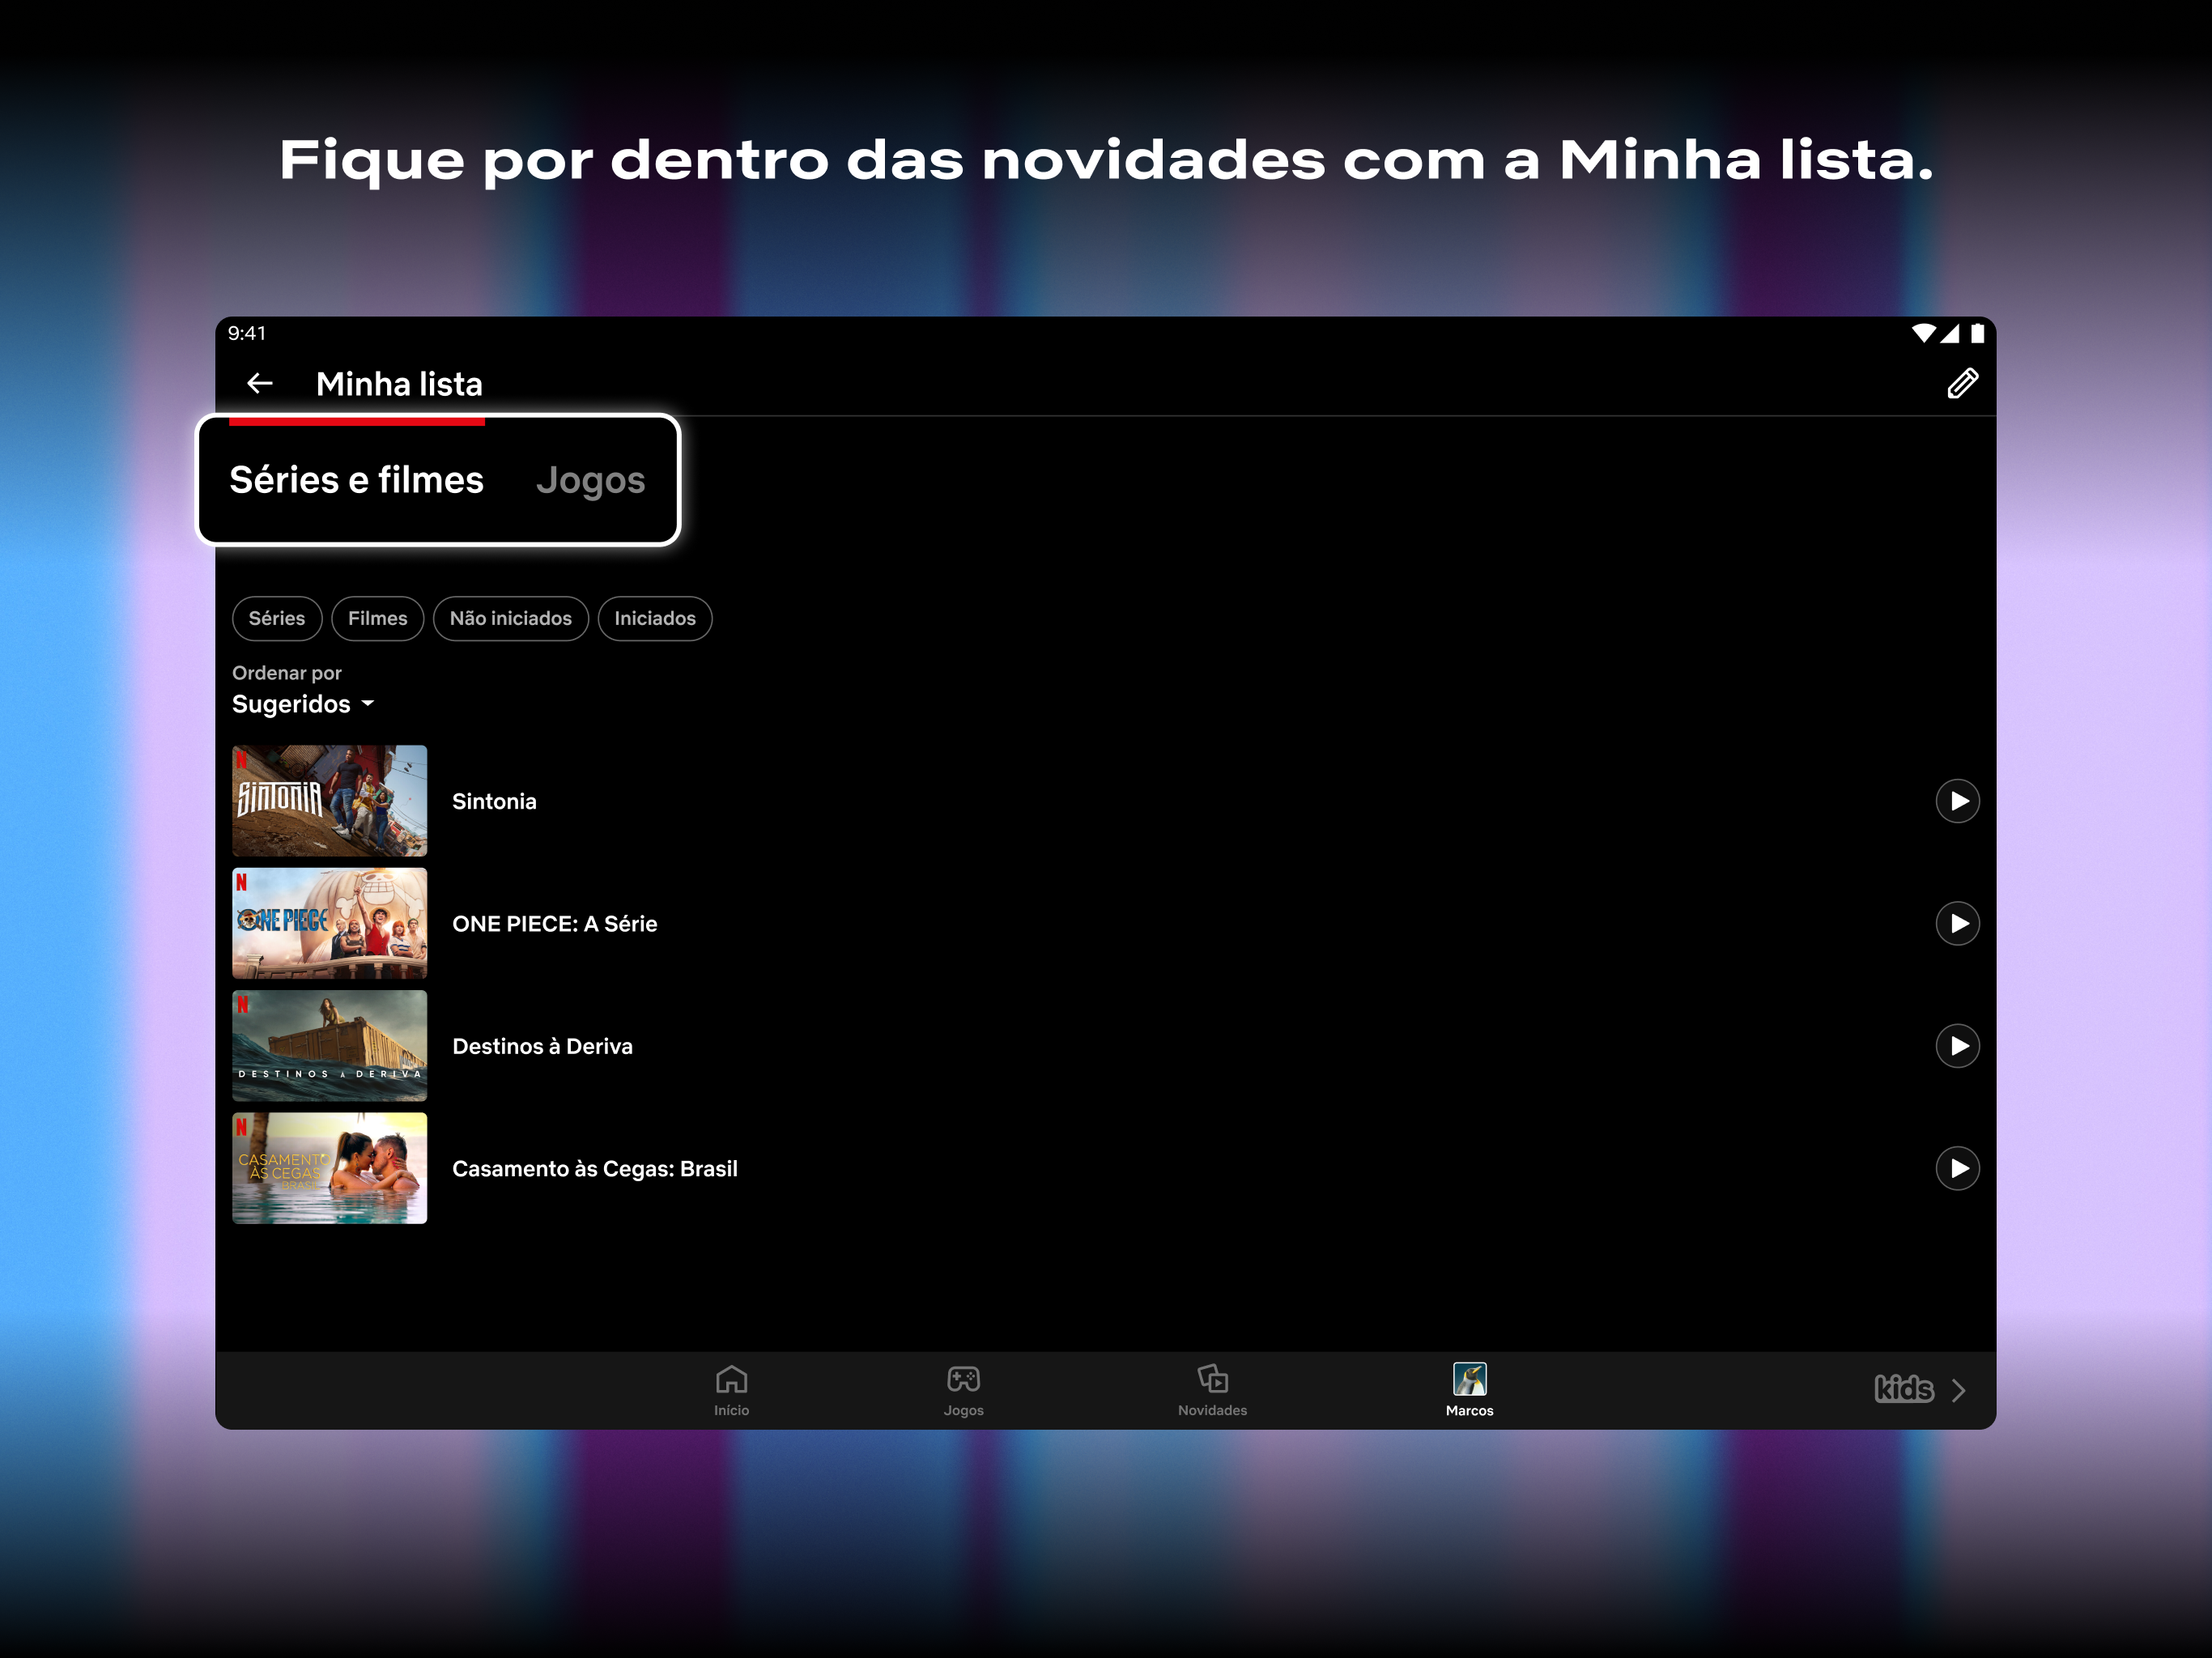Open the Novidades tab

coord(1212,1390)
